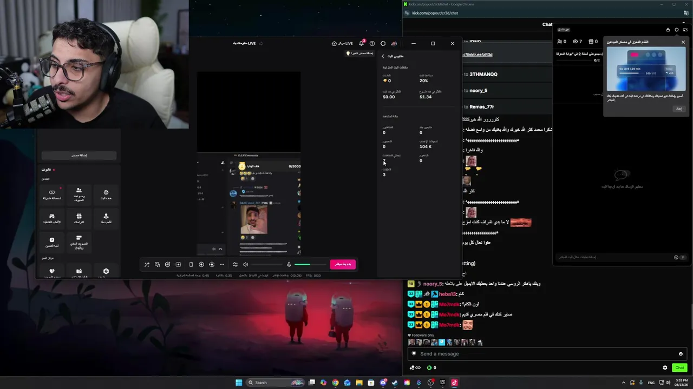Click the phone orientation icon

(x=191, y=264)
